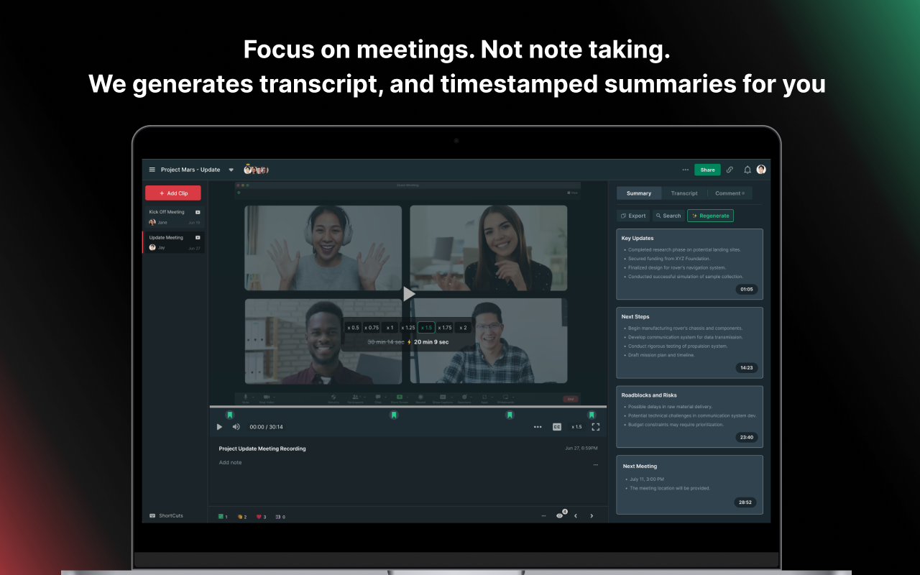Click the Search button in summary panel
Viewport: 920px width, 575px height.
coord(668,216)
